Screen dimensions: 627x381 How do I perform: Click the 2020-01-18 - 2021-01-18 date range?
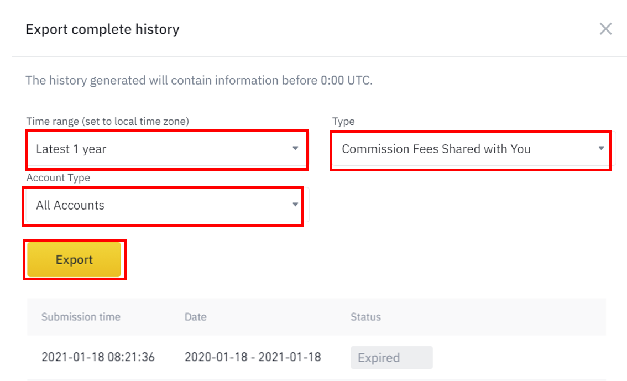(253, 357)
